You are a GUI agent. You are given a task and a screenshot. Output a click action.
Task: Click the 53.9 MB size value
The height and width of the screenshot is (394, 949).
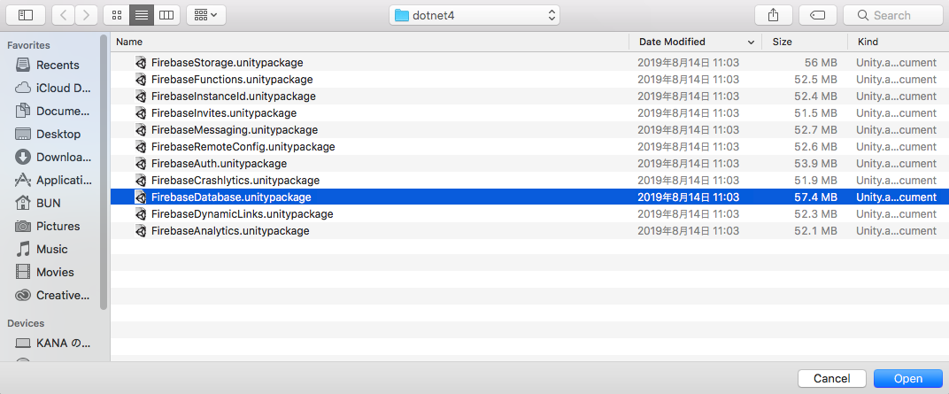[816, 164]
